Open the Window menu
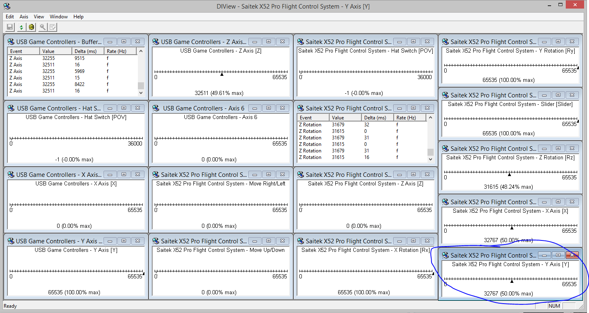This screenshot has height=313, width=589. 59,17
